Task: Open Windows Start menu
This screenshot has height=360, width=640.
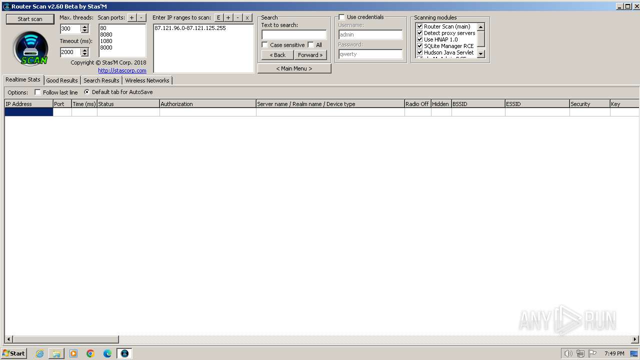Action: click(x=14, y=353)
